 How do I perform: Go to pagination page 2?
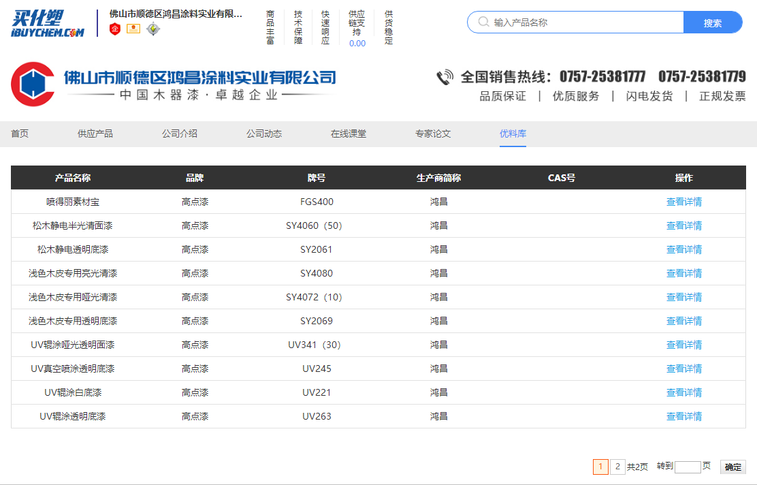(x=617, y=467)
